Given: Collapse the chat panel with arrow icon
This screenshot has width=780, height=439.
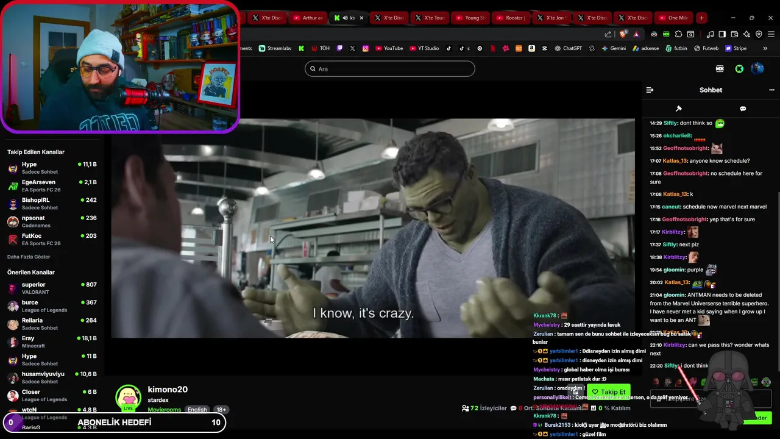Looking at the screenshot, I should tap(650, 90).
